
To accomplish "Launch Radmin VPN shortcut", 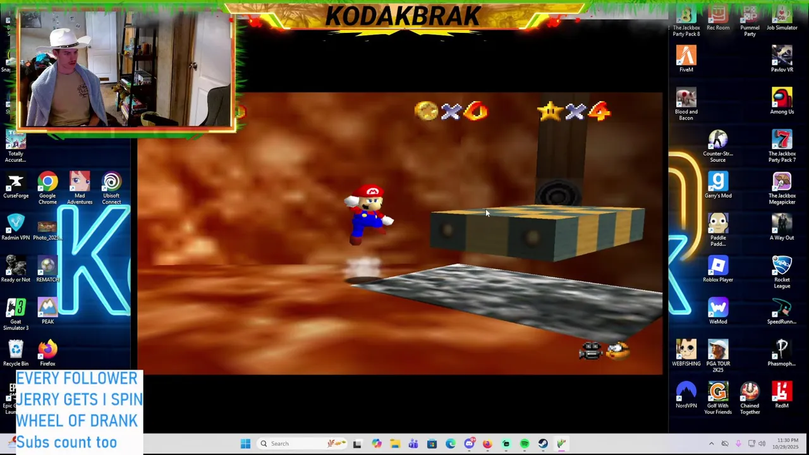I will pos(16,227).
